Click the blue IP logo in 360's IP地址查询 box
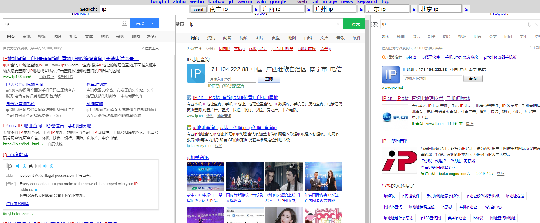 point(196,73)
